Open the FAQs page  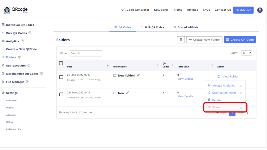(x=207, y=10)
